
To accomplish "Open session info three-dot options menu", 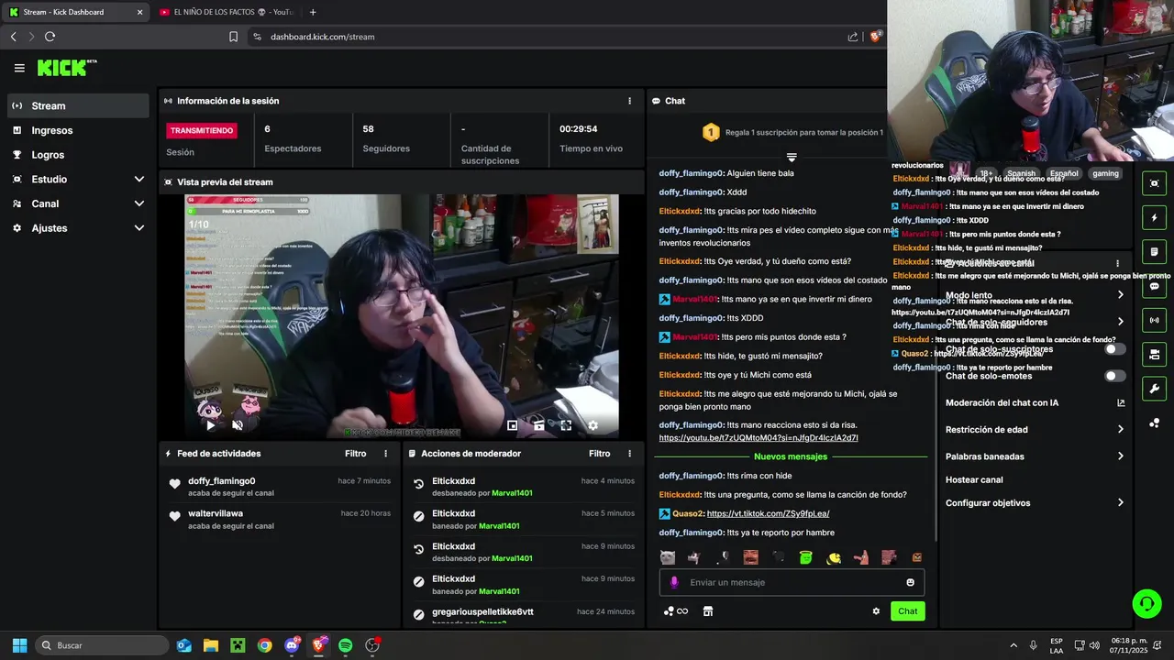I will click(629, 101).
